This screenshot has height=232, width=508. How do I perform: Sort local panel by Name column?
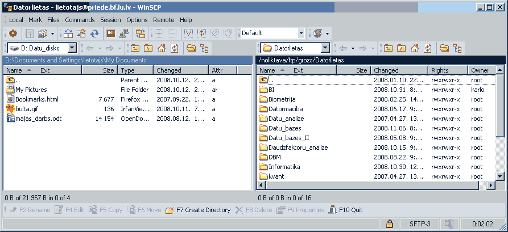click(x=43, y=70)
